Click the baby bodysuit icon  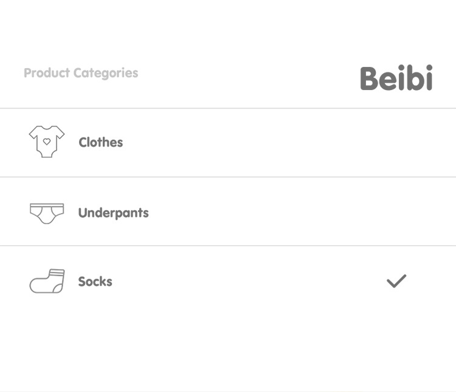click(46, 142)
